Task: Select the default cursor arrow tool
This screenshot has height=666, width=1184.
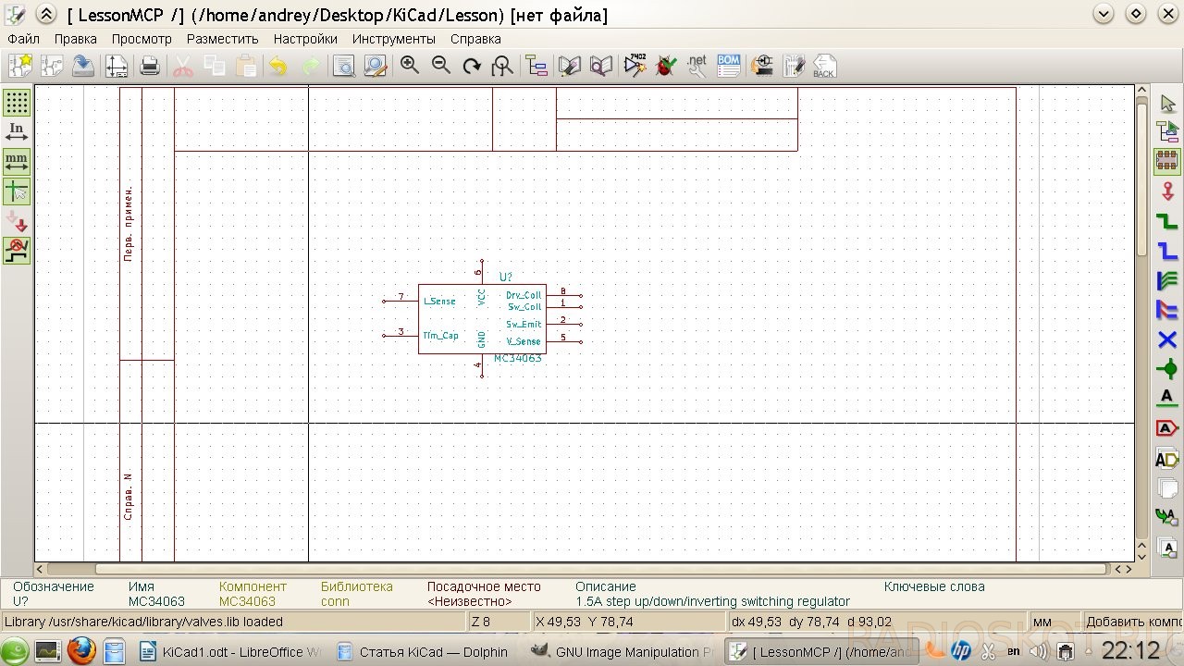Action: [1167, 103]
